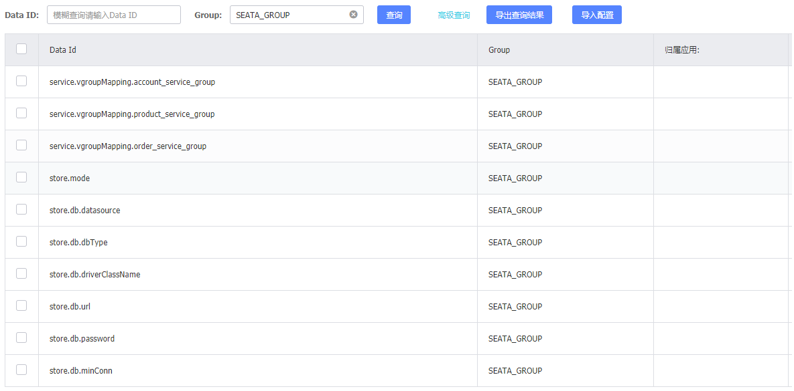Screen dimensions: 794x391
Task: Select the store.mode row checkbox
Action: coord(21,177)
